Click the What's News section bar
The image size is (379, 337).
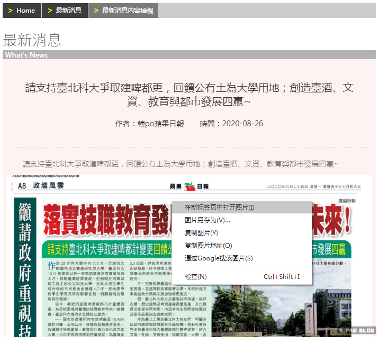[189, 55]
